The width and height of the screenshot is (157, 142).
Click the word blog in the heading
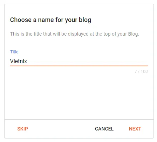(x=85, y=20)
